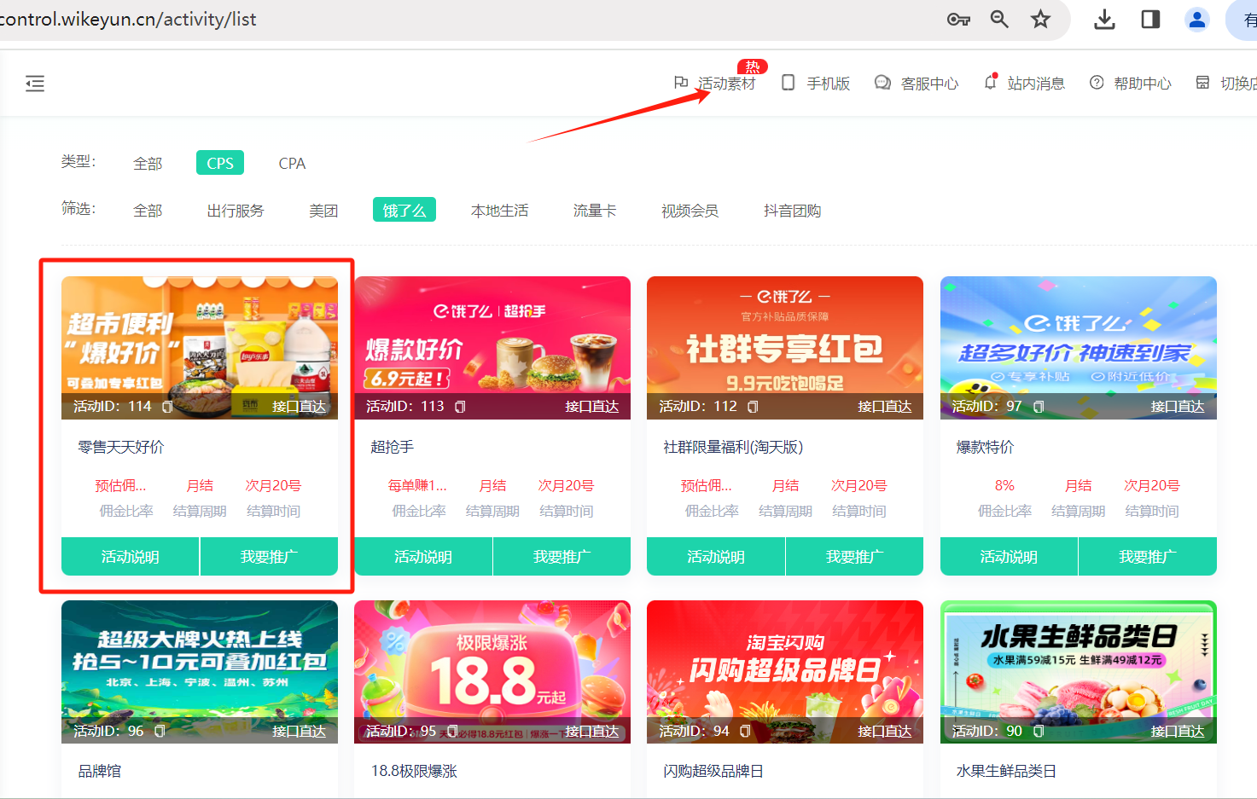The height and width of the screenshot is (799, 1257).
Task: Select 全部 in the 类型 filter row
Action: [148, 164]
